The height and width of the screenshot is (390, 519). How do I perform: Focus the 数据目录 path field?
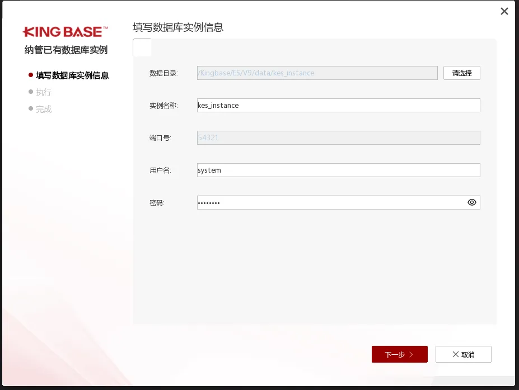[x=317, y=73]
